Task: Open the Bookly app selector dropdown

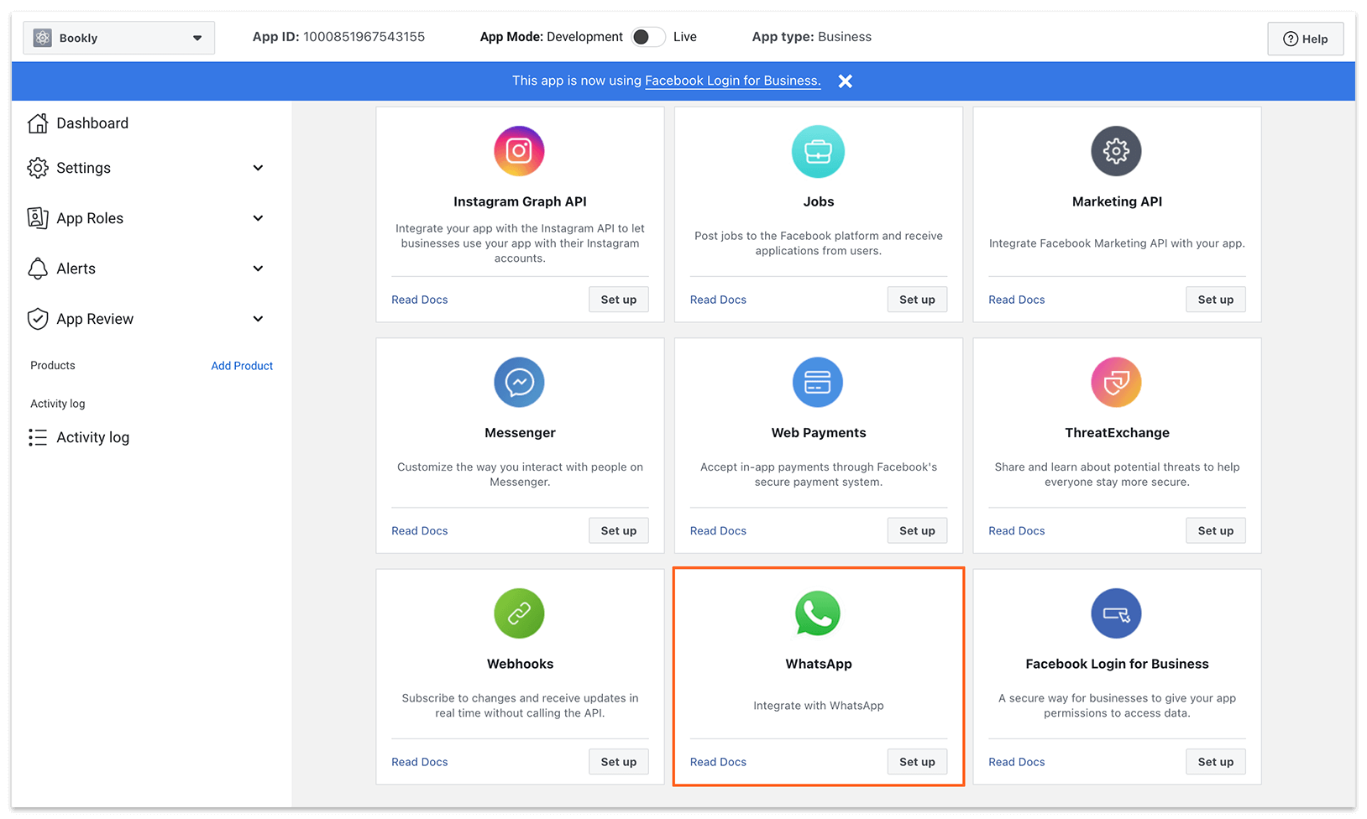Action: pyautogui.click(x=119, y=38)
